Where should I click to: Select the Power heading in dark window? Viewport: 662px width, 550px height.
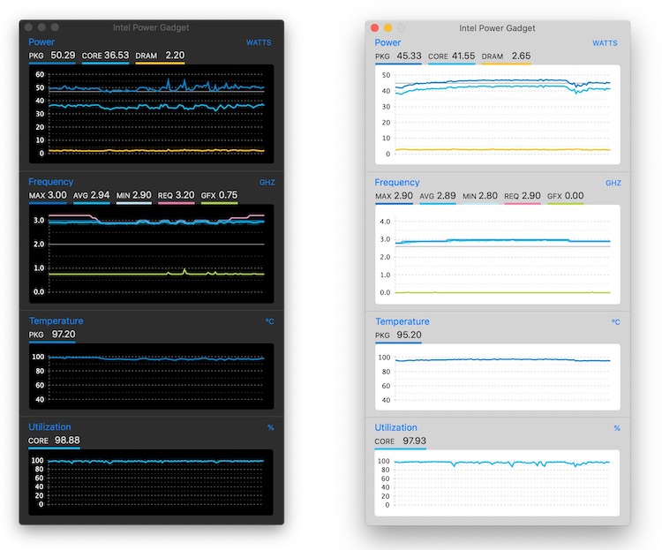click(41, 41)
